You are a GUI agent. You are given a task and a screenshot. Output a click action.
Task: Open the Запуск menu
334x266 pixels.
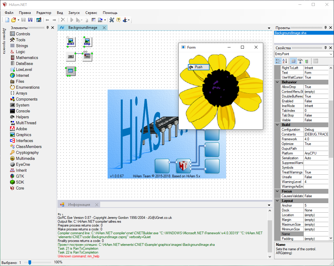(74, 13)
